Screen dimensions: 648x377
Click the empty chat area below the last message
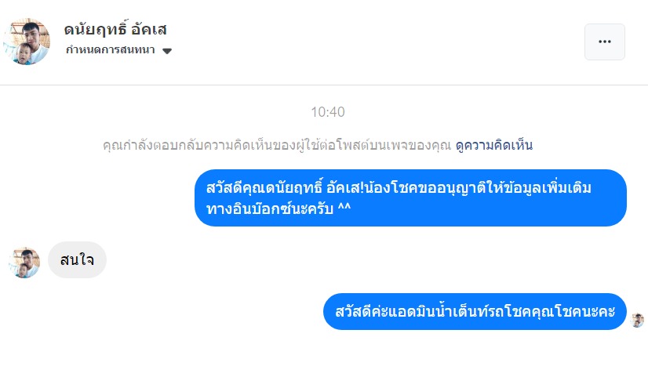(x=324, y=354)
